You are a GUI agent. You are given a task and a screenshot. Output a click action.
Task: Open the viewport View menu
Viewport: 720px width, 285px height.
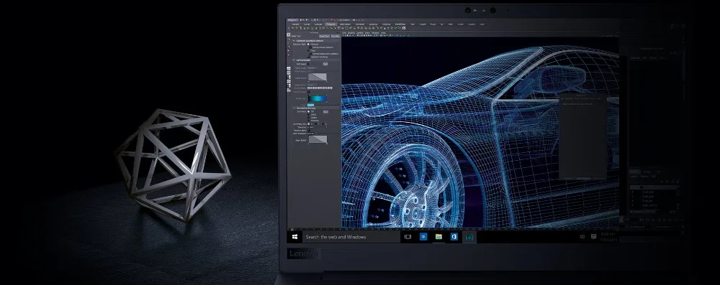click(344, 33)
